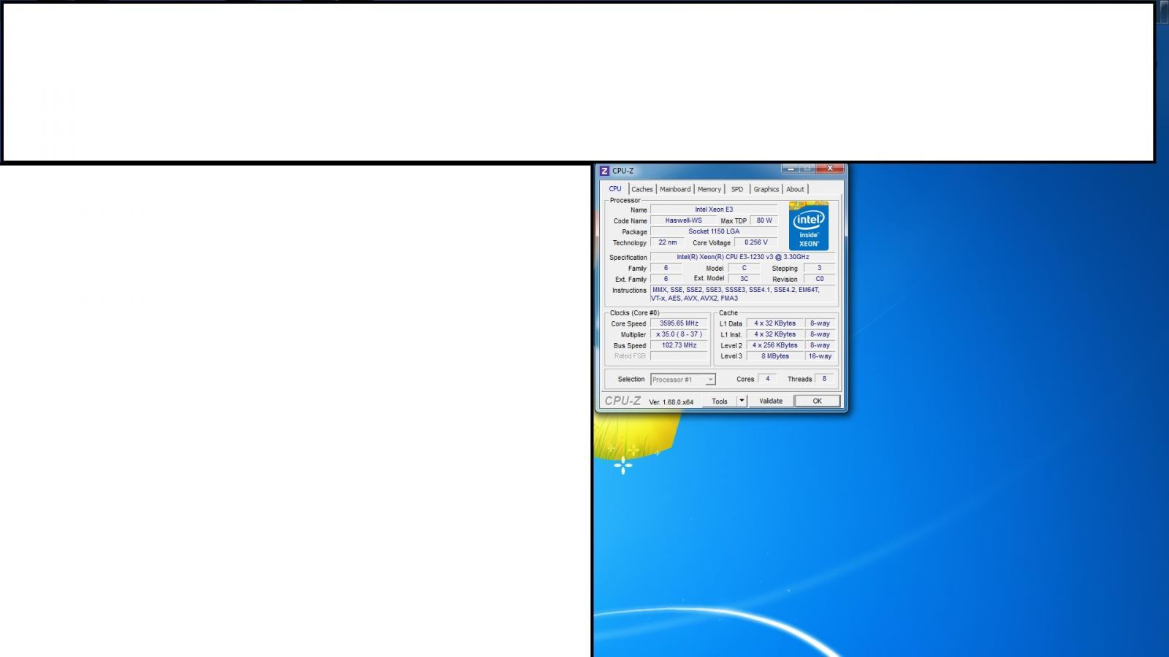
Task: Click the Family value field
Action: point(666,268)
